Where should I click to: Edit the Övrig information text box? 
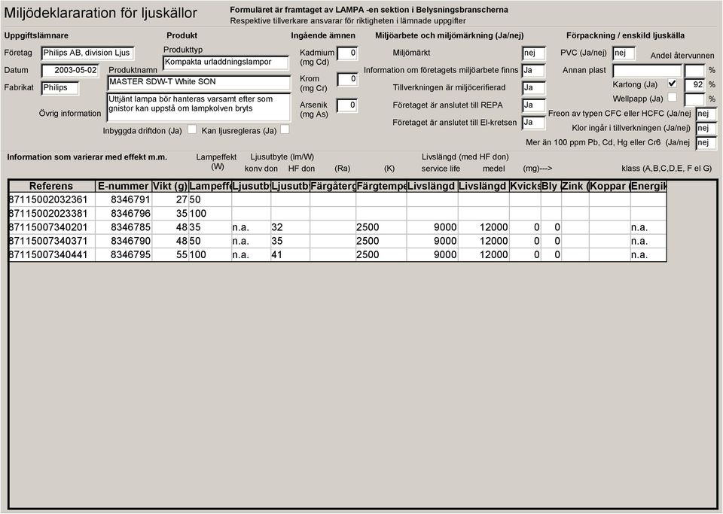point(199,106)
